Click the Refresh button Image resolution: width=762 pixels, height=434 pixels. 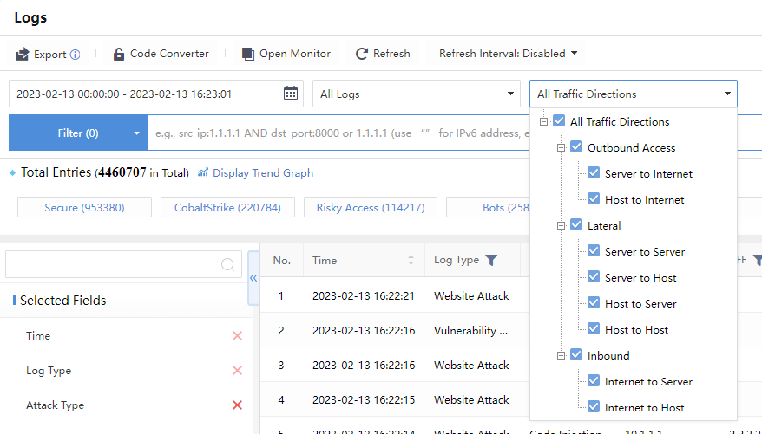pos(383,54)
